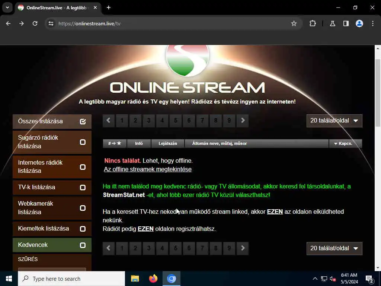Open top 20 találat/oldal dropdown
381x286 pixels.
click(334, 121)
